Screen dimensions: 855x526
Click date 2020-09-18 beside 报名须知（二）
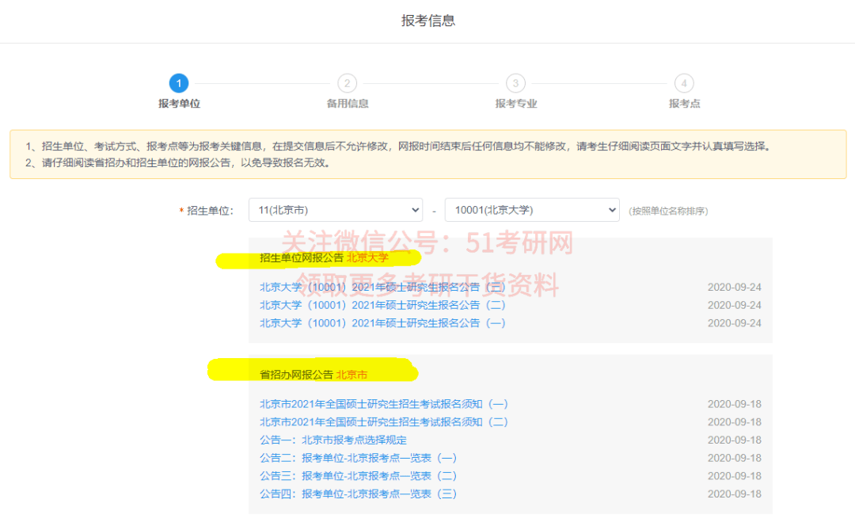pyautogui.click(x=735, y=421)
